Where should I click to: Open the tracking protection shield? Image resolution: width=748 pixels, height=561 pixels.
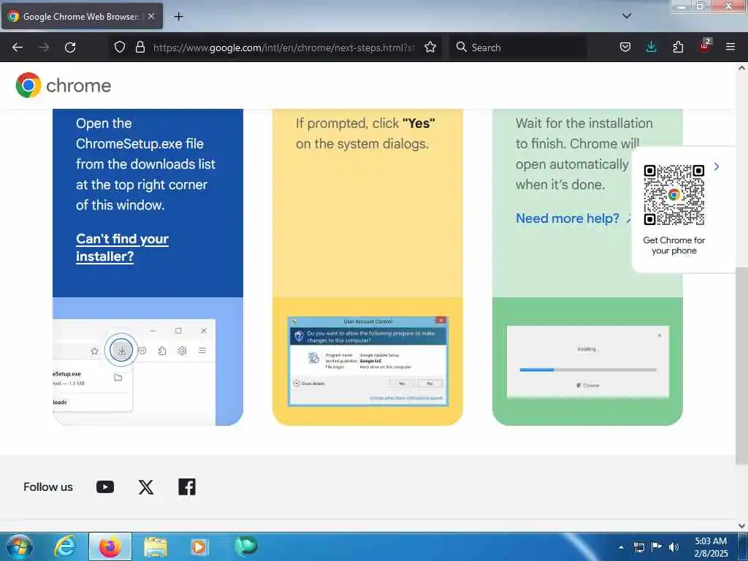point(120,47)
